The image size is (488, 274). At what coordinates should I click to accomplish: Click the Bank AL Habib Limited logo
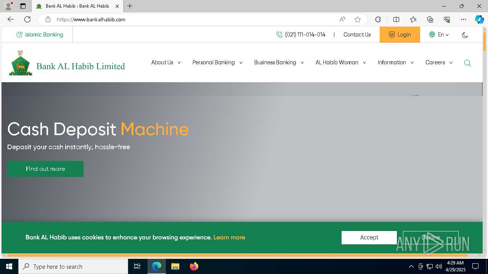67,63
